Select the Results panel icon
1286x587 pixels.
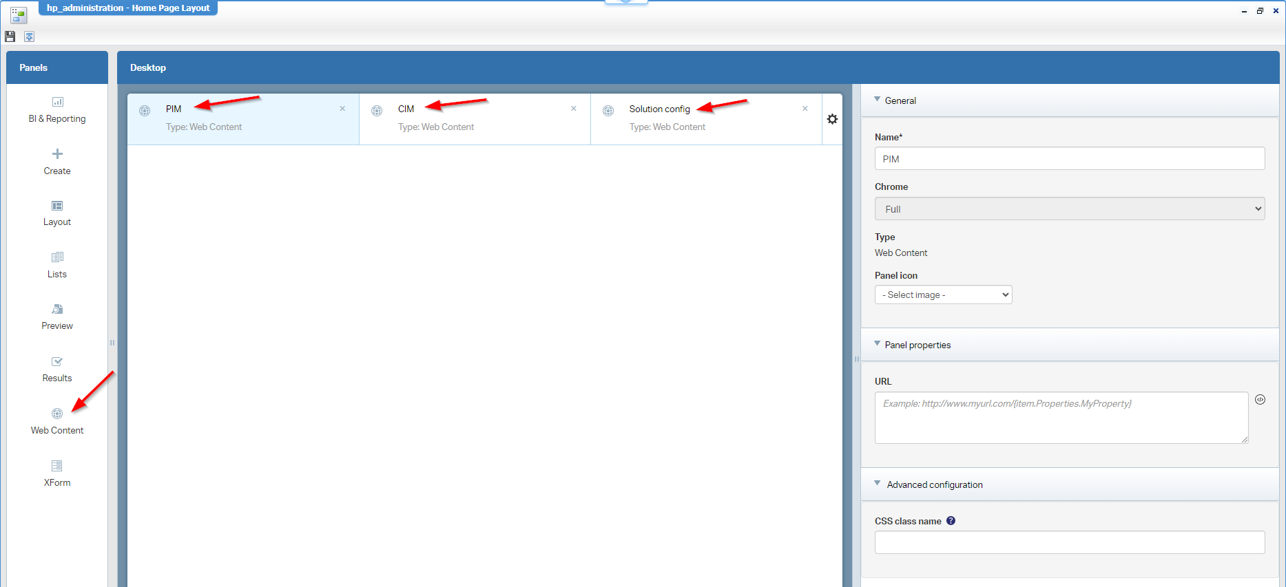(x=57, y=362)
